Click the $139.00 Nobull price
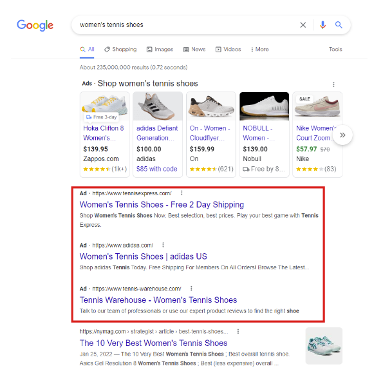The height and width of the screenshot is (384, 392). coord(255,149)
